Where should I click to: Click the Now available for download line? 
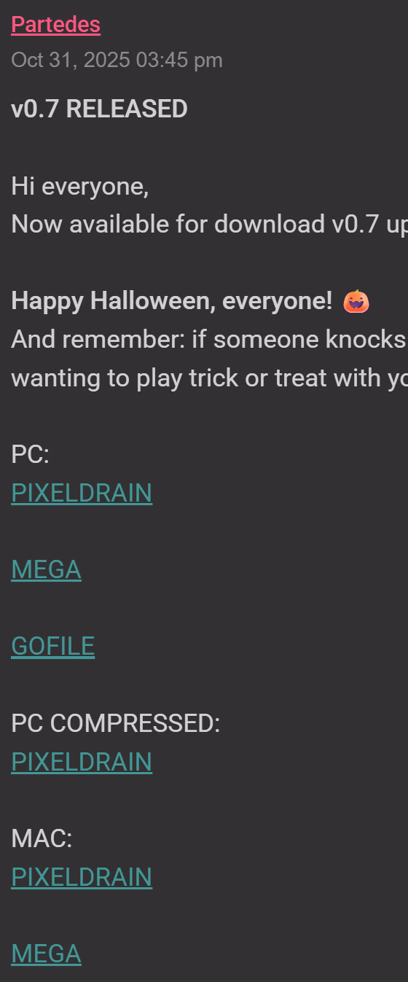point(209,225)
